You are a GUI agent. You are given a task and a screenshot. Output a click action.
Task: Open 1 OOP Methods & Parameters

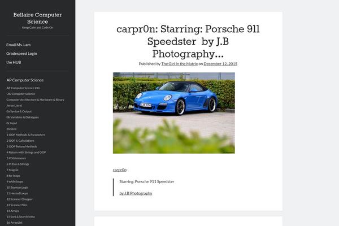(26, 134)
